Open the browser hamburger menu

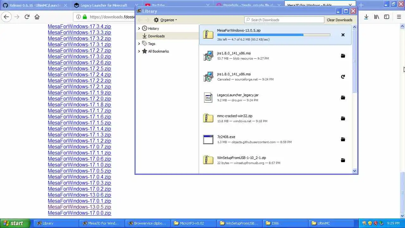399,17
